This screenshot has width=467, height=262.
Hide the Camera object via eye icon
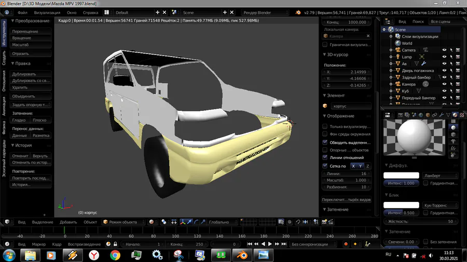point(444,50)
